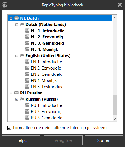
Task: Select the RU 3. Gemiddeld course
Action: tap(47, 118)
